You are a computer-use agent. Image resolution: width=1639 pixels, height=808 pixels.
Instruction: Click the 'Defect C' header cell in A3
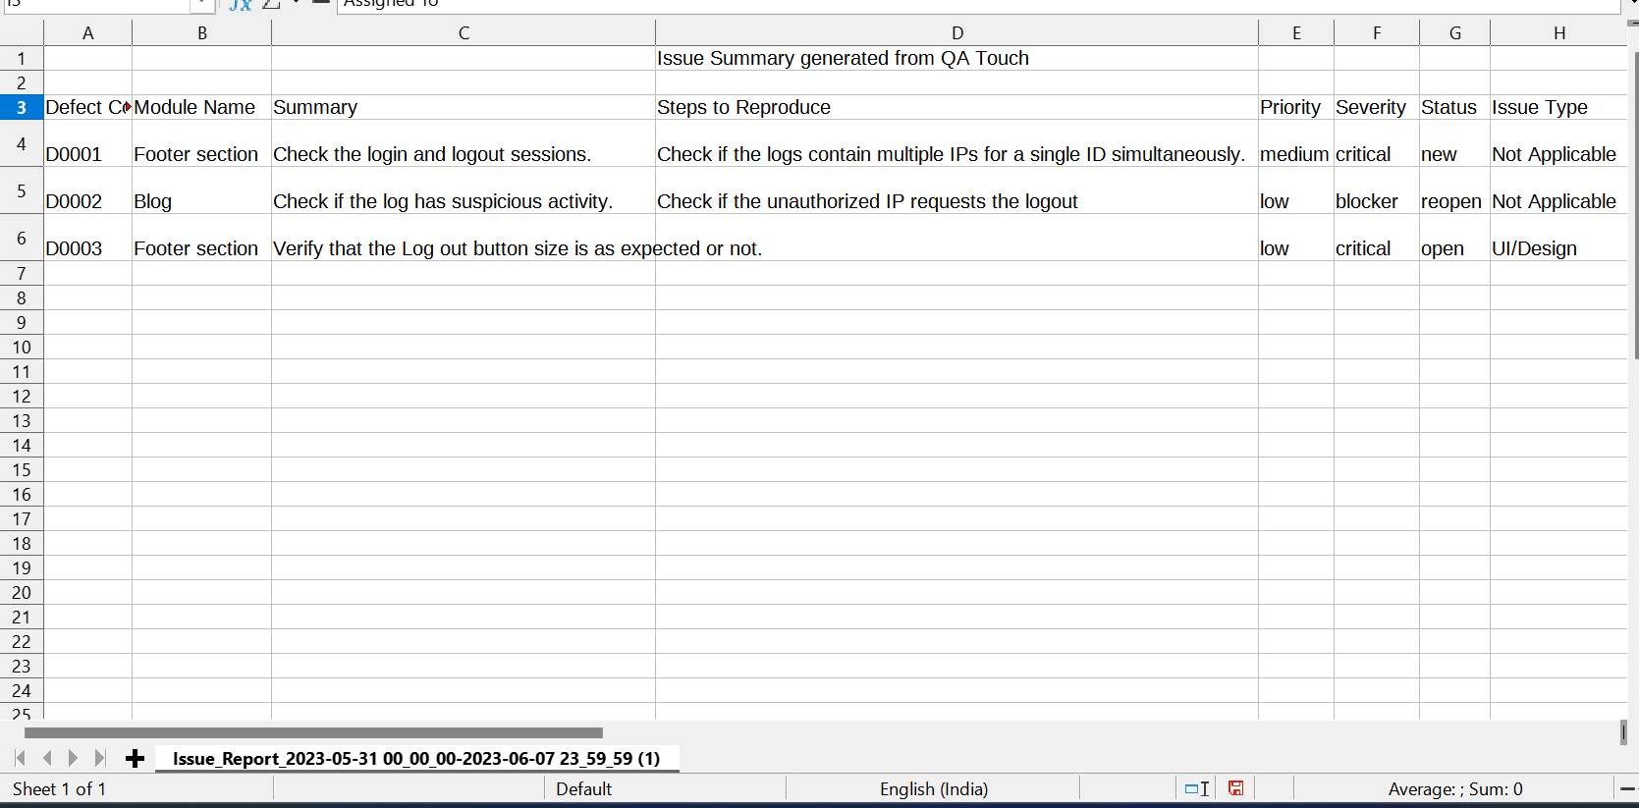tap(87, 107)
